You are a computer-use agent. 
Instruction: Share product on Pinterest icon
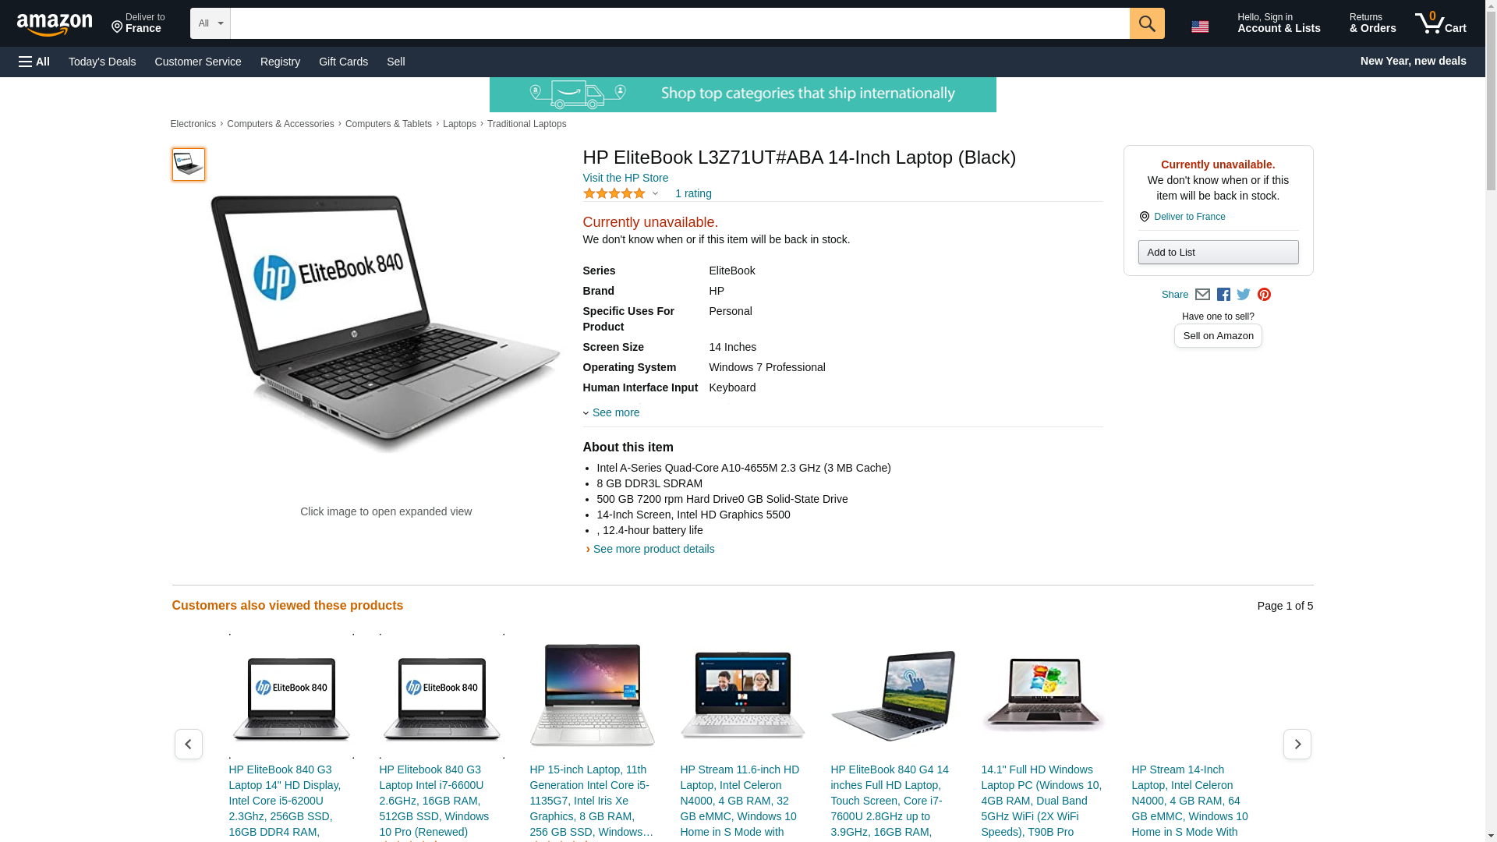point(1264,295)
